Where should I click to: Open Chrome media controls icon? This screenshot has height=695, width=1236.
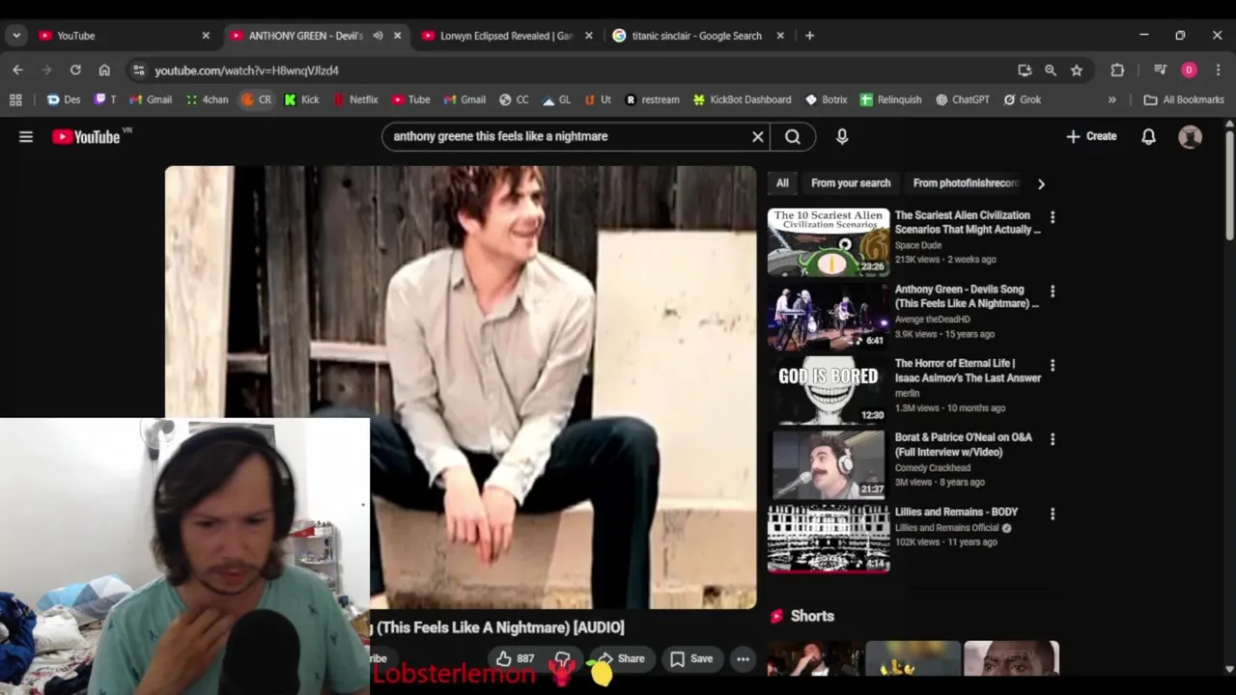[1161, 70]
